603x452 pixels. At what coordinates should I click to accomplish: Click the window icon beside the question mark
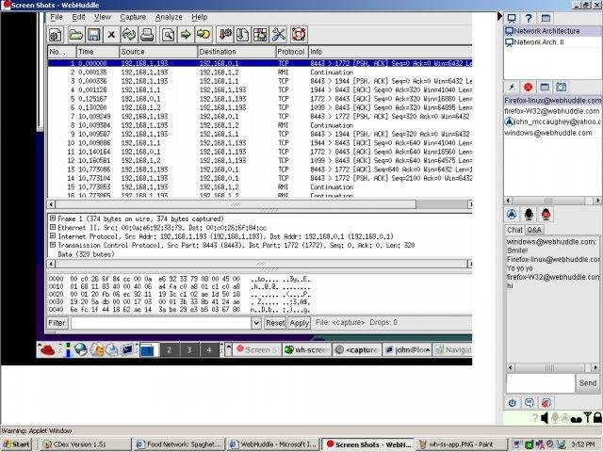[546, 18]
